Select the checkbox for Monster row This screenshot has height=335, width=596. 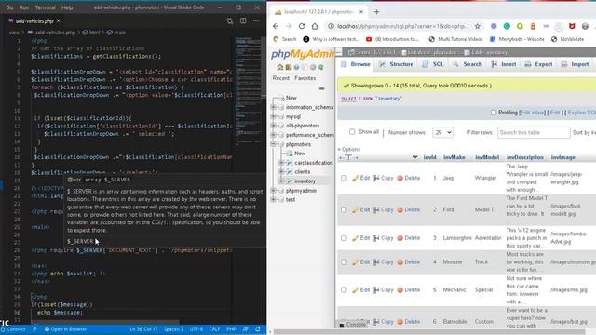[344, 262]
